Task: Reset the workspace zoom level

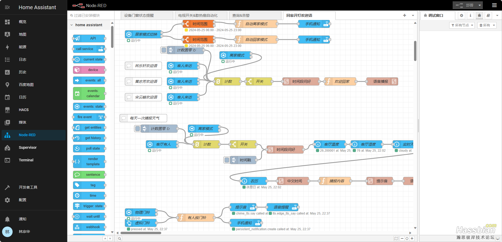Action: tap(407, 239)
